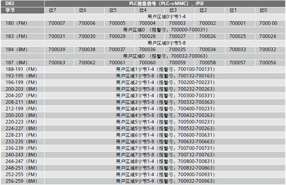Click alarm number 700007
This screenshot has width=286, height=185.
[x=57, y=23]
